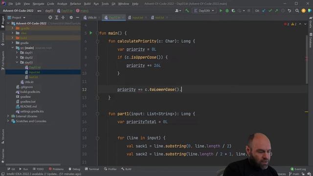Hide the Project panel with the minus icon
Viewport: 313px width, 176px height.
pyautogui.click(x=77, y=18)
